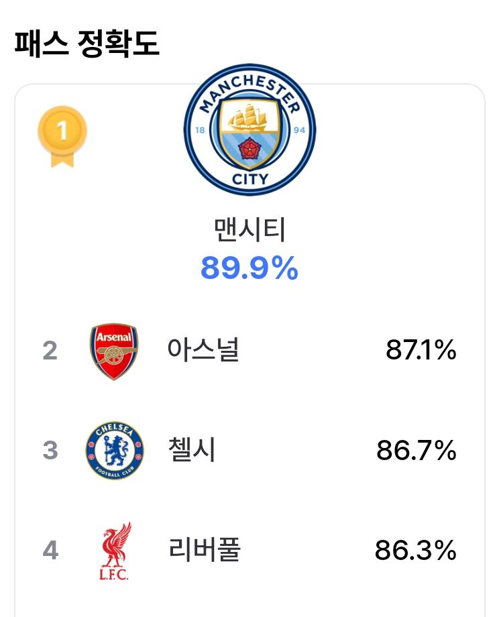Image resolution: width=495 pixels, height=617 pixels.
Task: Click the Liverpool LFC logo
Action: [115, 551]
